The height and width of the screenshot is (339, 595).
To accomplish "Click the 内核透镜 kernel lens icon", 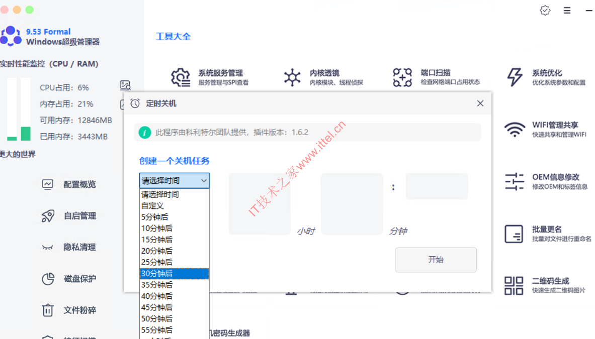I will tap(292, 77).
